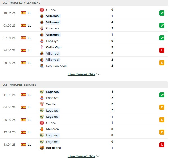Click the Sevilla club crest icon
This screenshot has height=159, width=169.
[42, 104]
